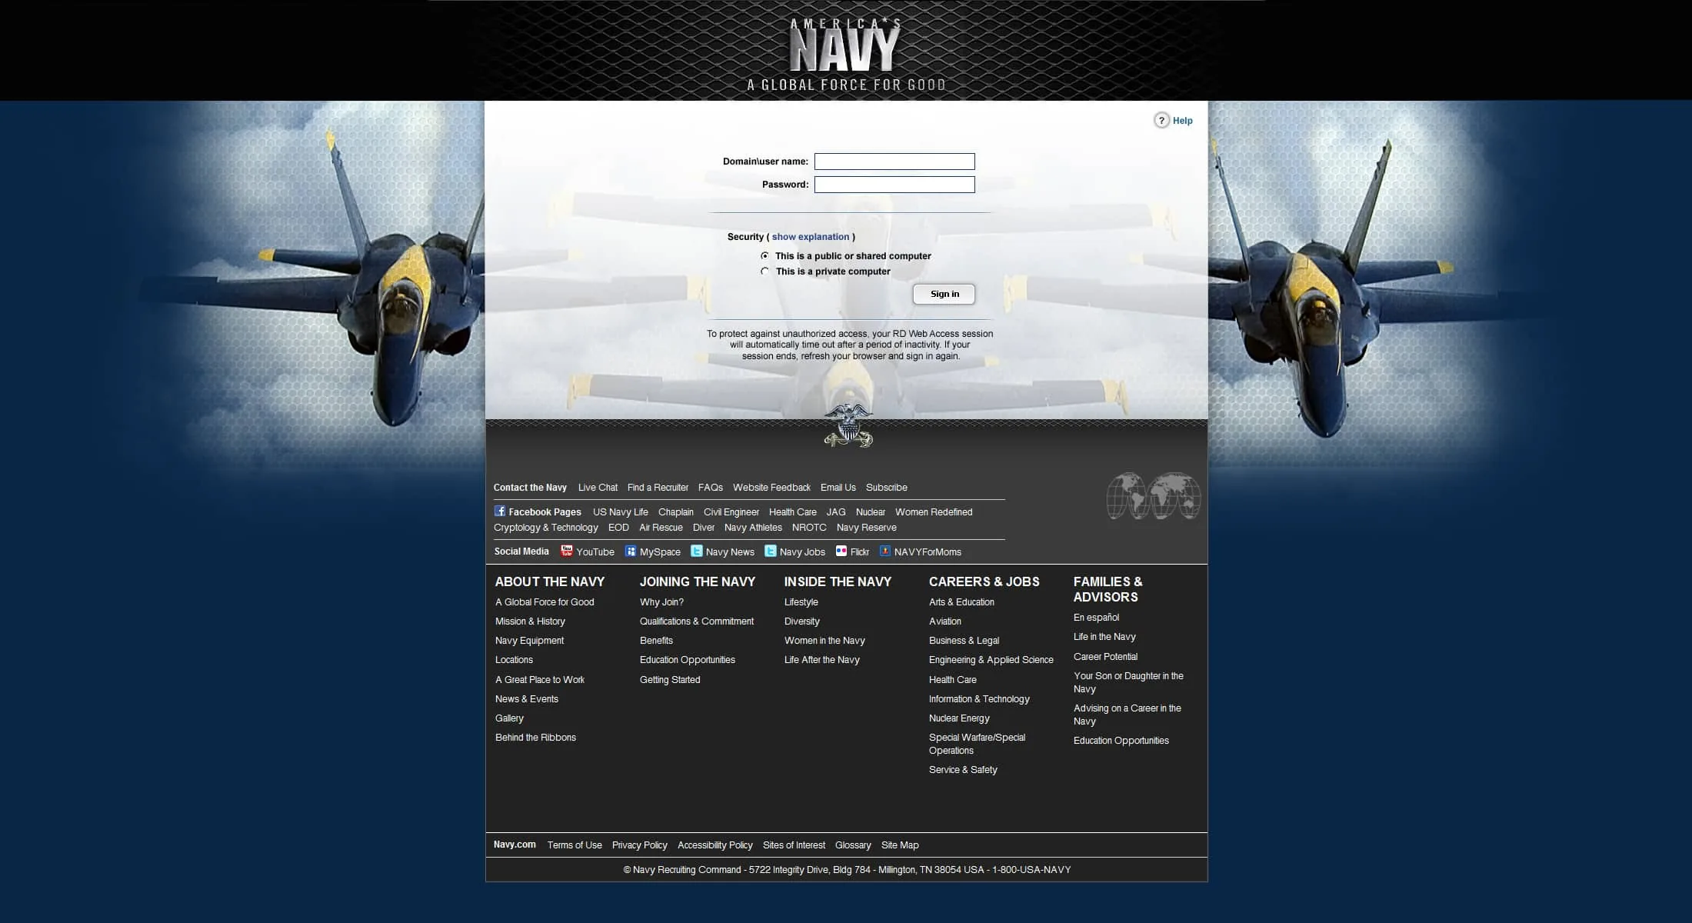The image size is (1692, 923).
Task: Open the Navy.com footer link
Action: tap(515, 845)
